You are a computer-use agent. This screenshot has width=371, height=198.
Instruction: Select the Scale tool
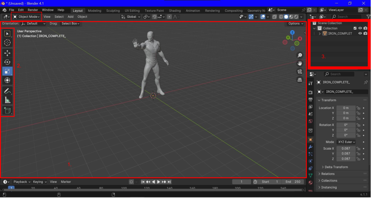pos(7,71)
